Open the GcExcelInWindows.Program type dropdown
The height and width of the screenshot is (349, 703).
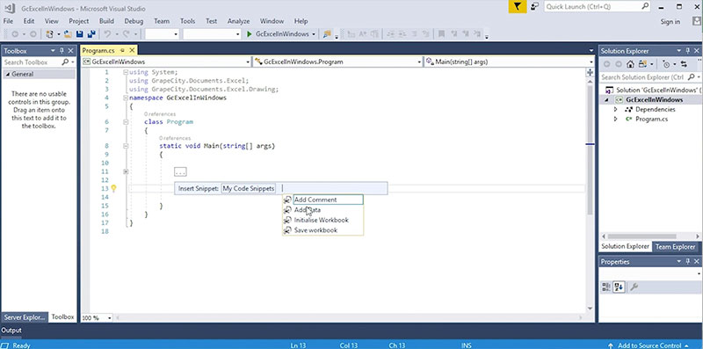[420, 62]
